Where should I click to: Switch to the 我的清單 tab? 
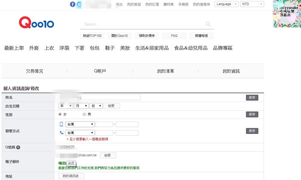(165, 71)
